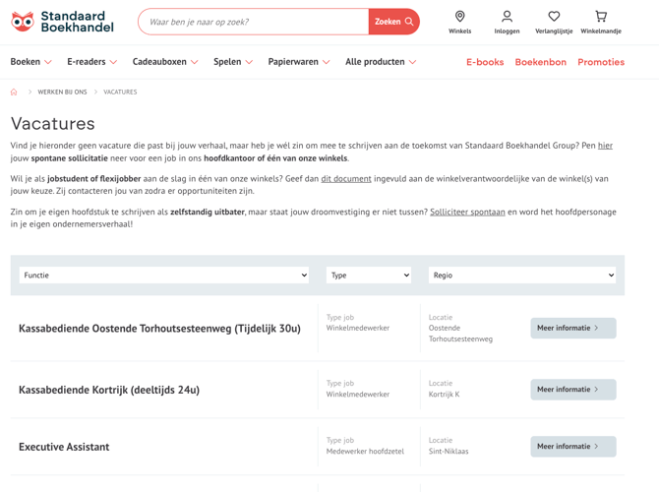
Task: Follow the 'hier' spontaneous application link
Action: [x=605, y=146]
